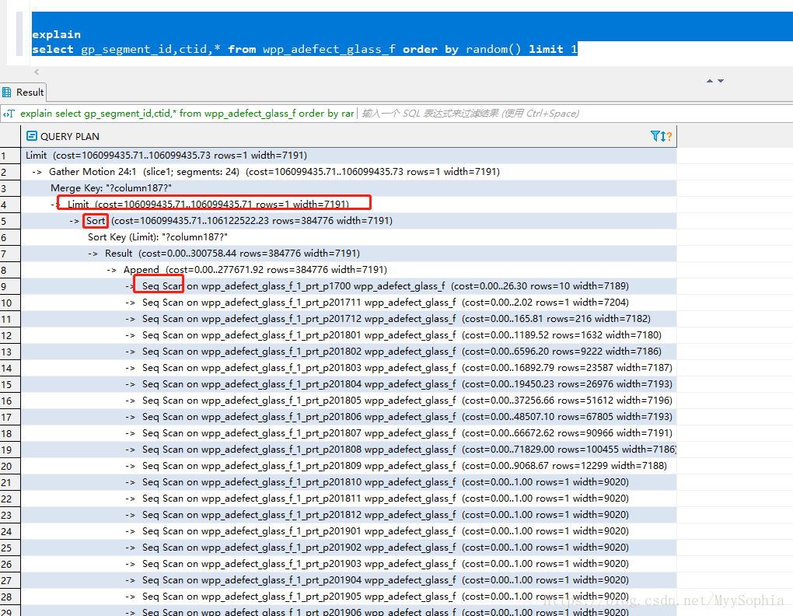Select Seq Scan on partition p201905 row
The height and width of the screenshot is (616, 793).
point(348,597)
